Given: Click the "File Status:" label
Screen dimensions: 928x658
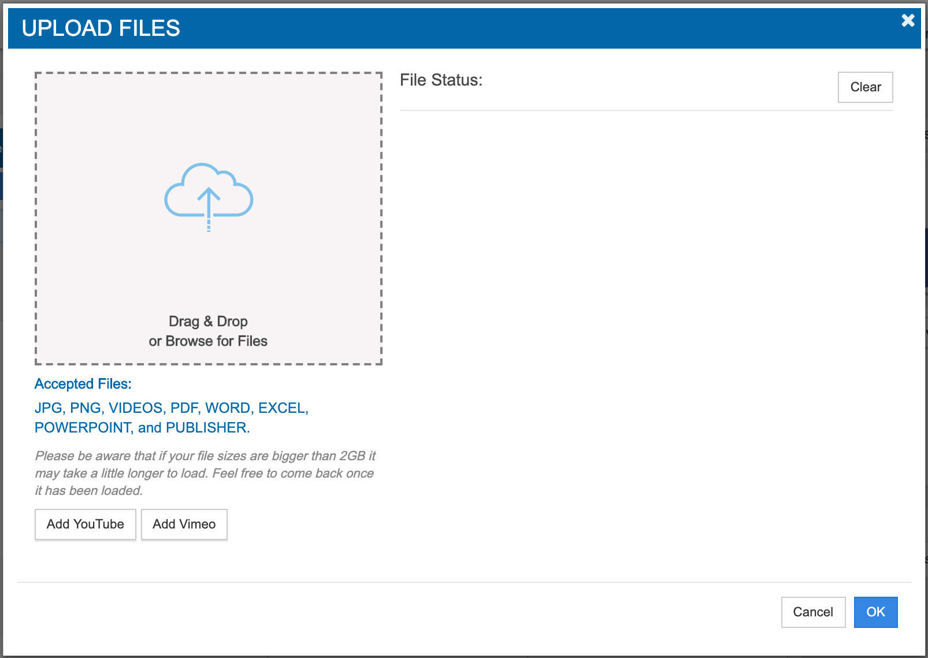Looking at the screenshot, I should [441, 80].
